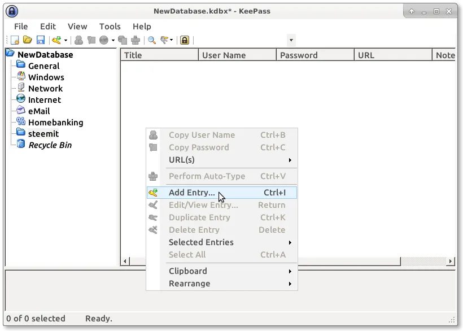Click the Show Entries keys toolbar icon

point(164,40)
